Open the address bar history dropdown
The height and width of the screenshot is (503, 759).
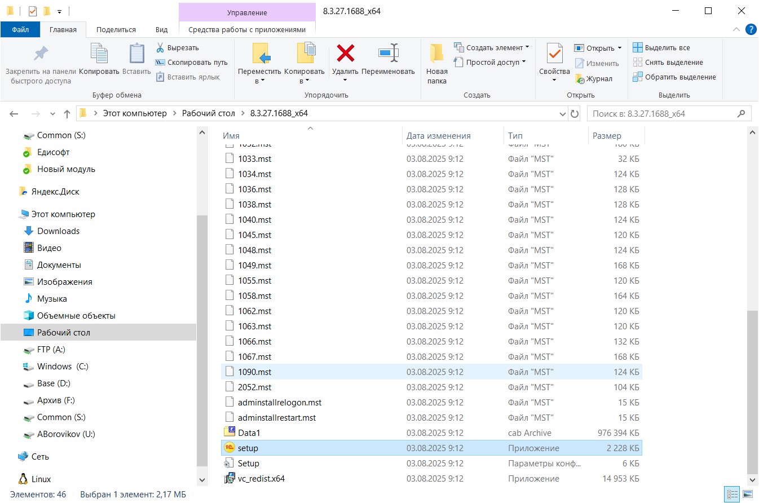point(562,114)
